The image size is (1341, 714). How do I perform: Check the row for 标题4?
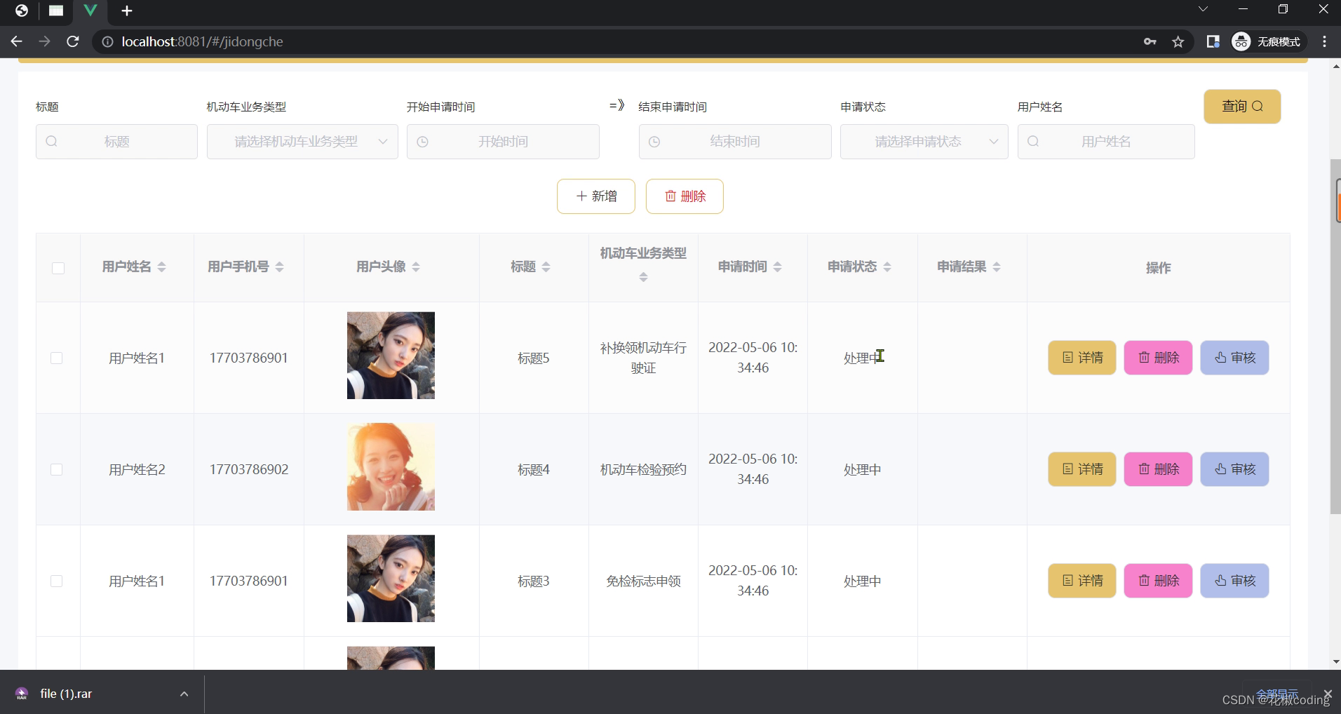tap(57, 470)
